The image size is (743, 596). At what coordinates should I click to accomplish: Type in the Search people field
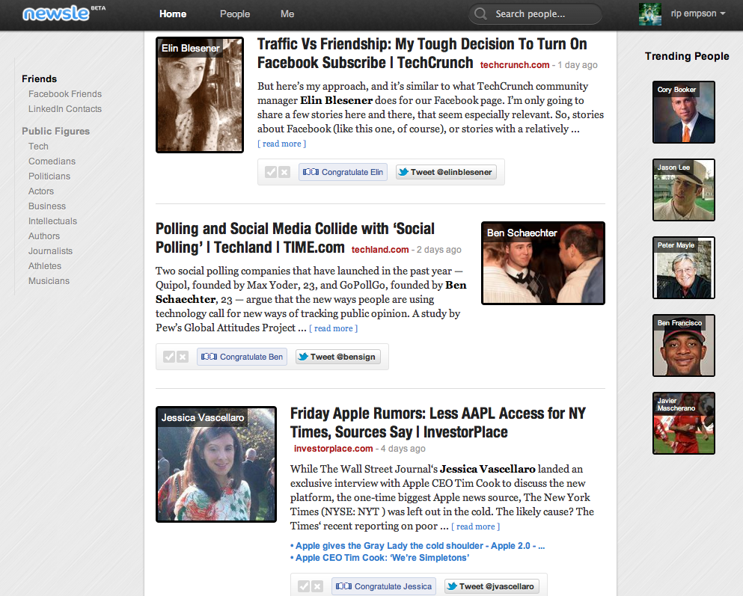542,14
